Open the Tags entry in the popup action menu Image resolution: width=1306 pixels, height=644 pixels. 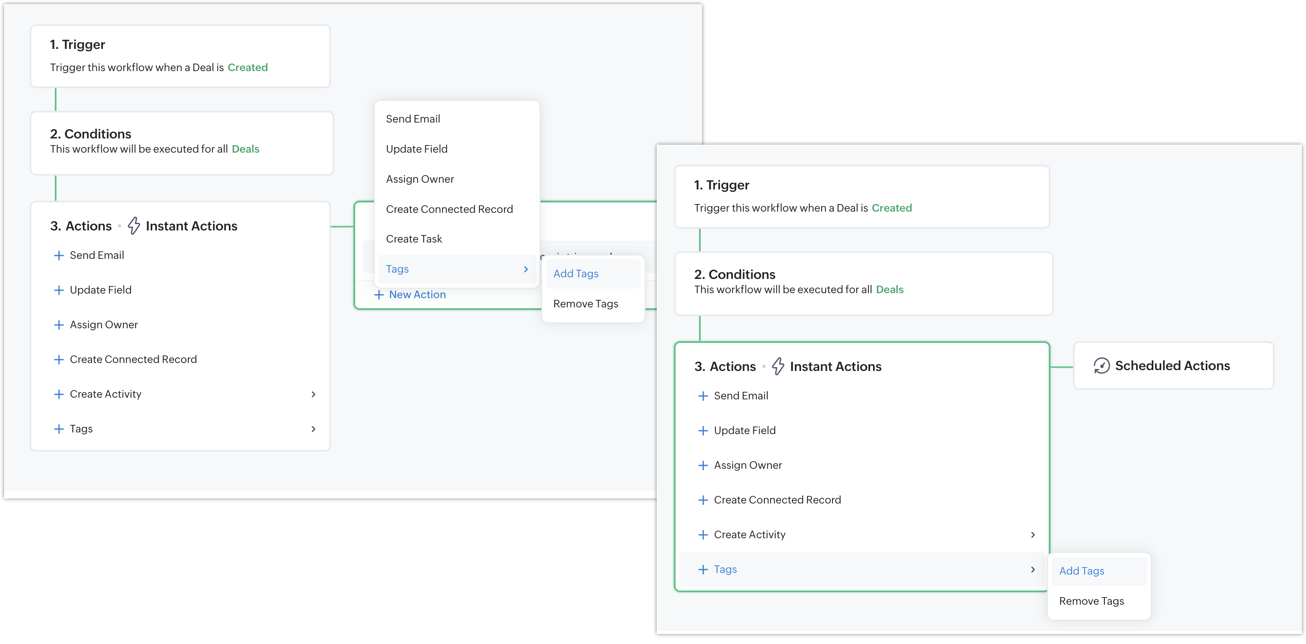pyautogui.click(x=456, y=269)
